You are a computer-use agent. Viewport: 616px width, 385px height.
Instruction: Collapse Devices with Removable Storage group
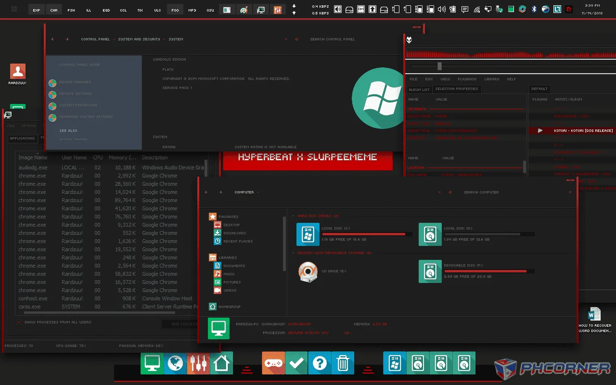[x=294, y=253]
